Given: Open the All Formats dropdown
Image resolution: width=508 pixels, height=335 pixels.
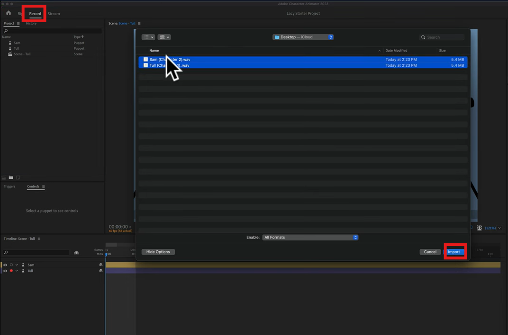Looking at the screenshot, I should tap(310, 237).
